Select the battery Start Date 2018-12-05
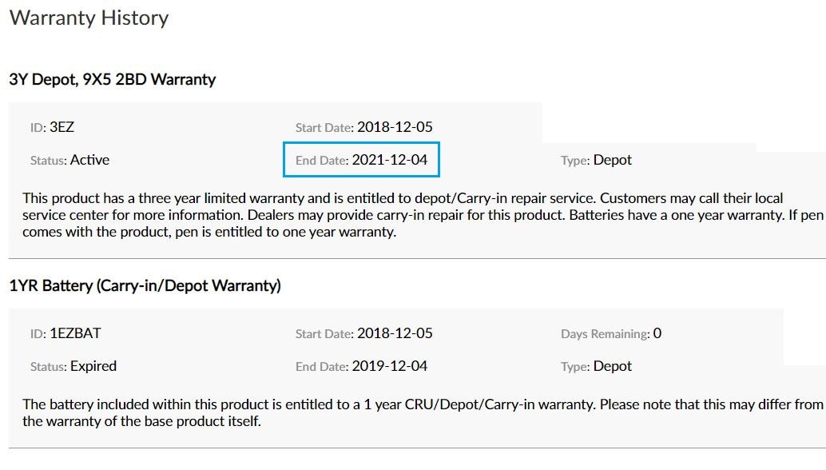This screenshot has width=826, height=470. click(x=364, y=333)
